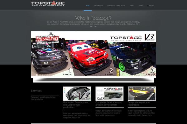Open Motorsport Development and Carbon fiber production
This screenshot has width=187, height=124.
click(x=76, y=105)
